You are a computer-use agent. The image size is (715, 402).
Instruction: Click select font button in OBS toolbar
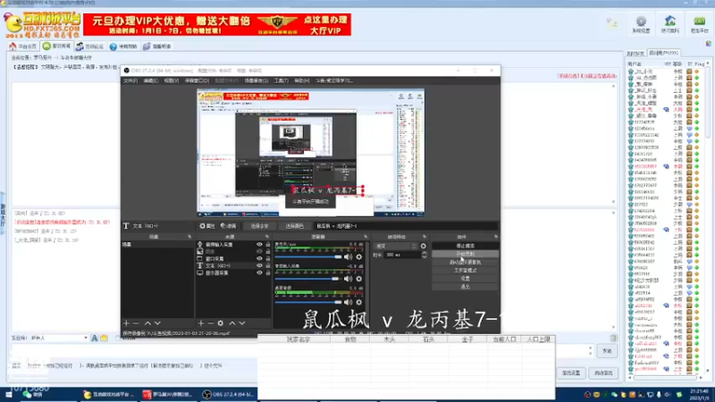pos(259,226)
